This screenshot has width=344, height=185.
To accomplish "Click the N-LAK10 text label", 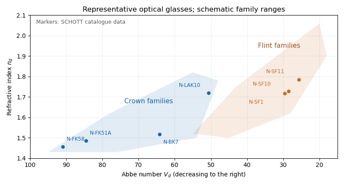I will point(189,85).
